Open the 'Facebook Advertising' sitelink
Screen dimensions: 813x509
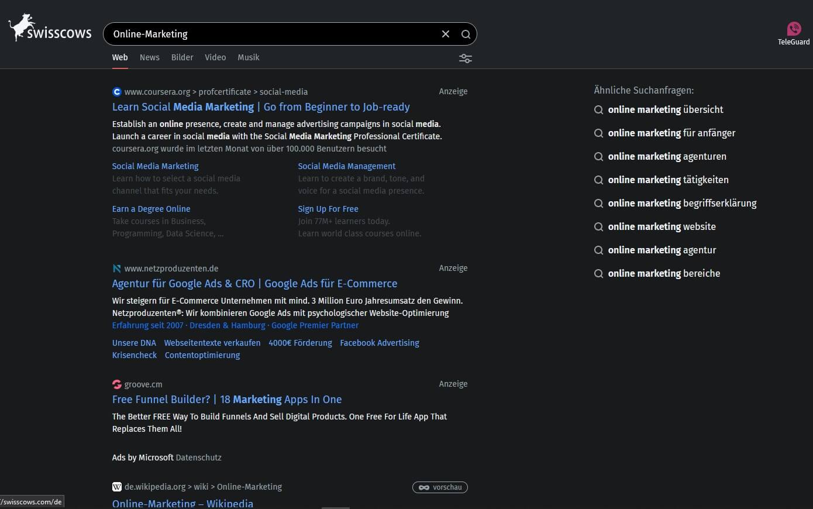(380, 343)
